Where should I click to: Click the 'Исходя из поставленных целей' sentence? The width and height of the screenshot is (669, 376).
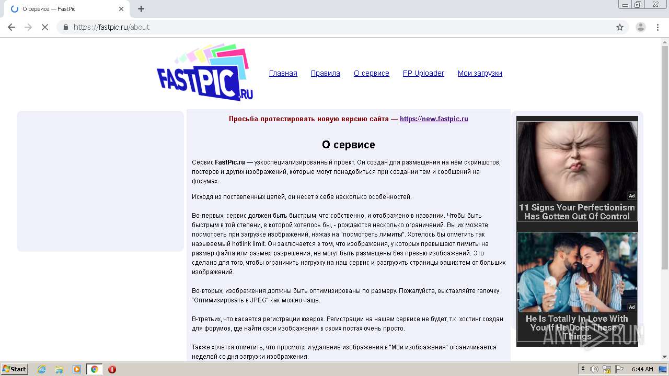click(302, 197)
